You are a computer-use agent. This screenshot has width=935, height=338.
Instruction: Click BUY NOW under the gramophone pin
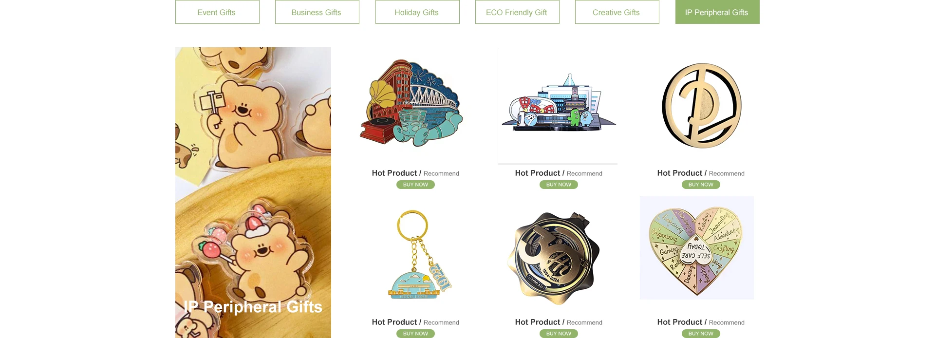pyautogui.click(x=415, y=185)
